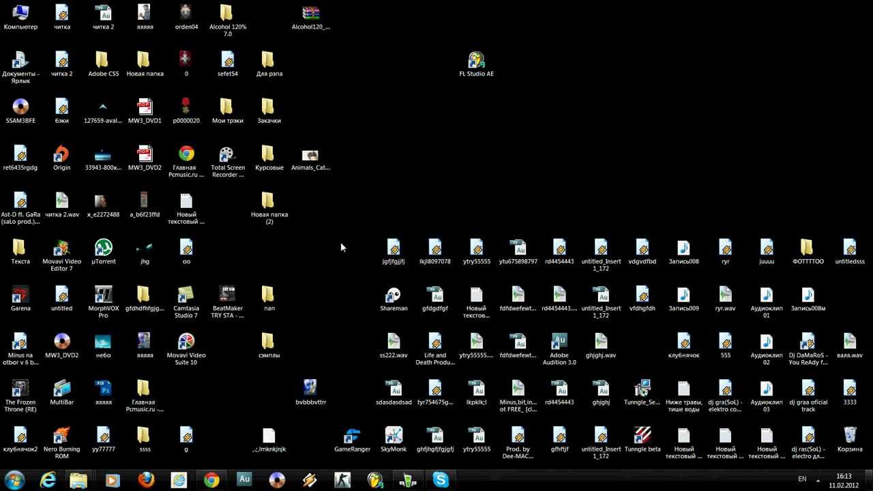Launch Origin from the desktop

point(61,158)
